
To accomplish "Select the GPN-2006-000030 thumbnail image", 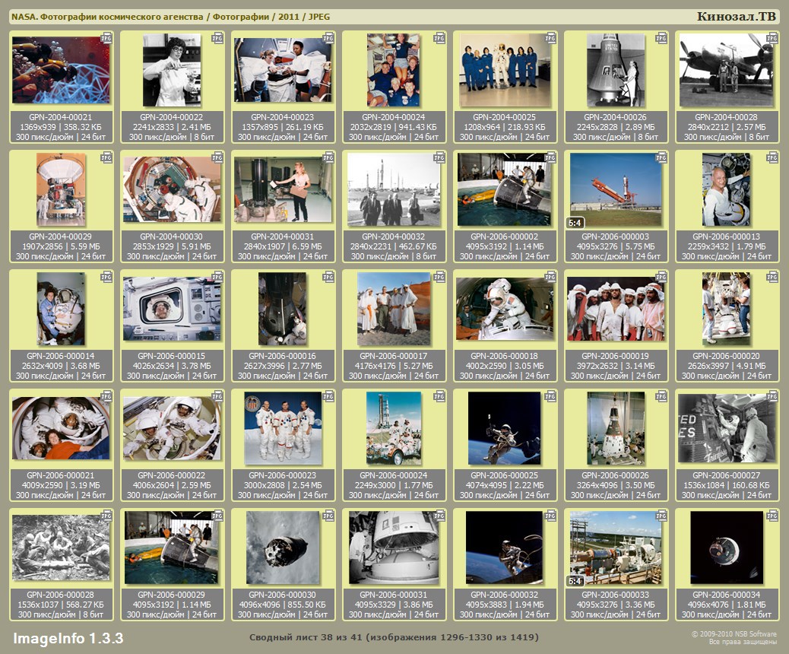I will pos(283,548).
